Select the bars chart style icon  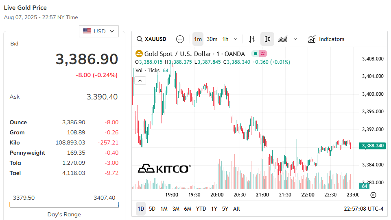[252, 39]
